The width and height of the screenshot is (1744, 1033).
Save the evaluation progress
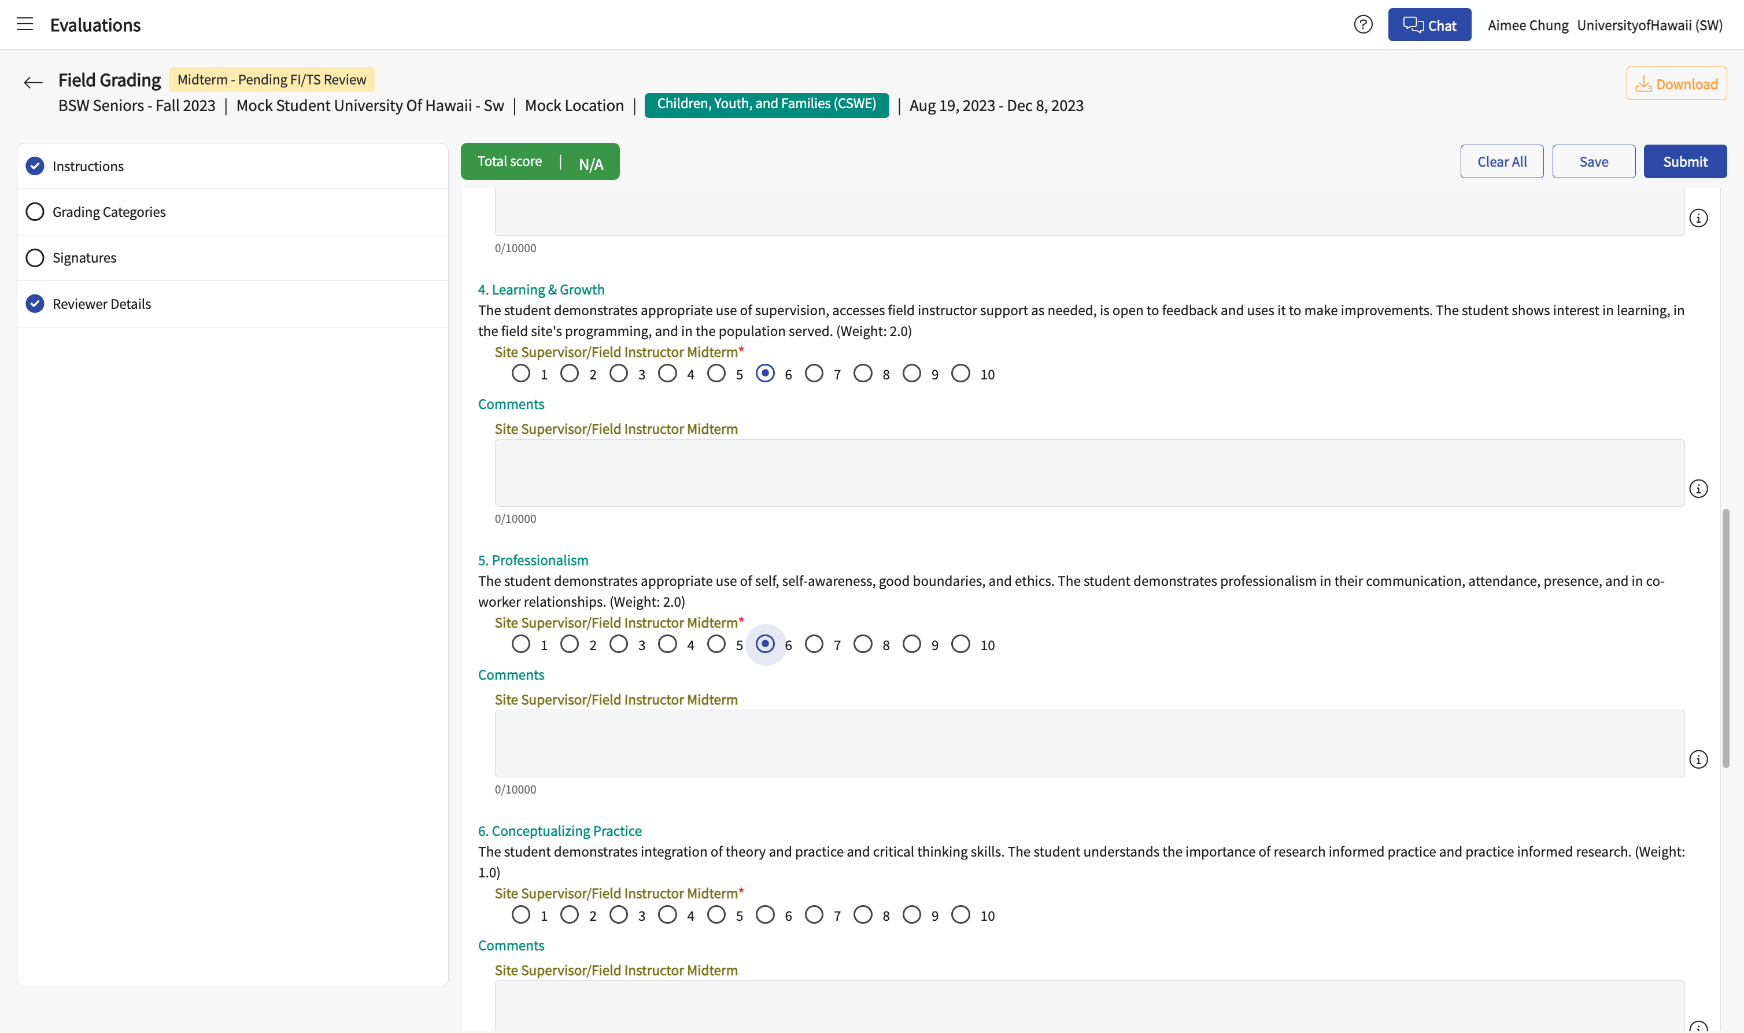[x=1593, y=161]
